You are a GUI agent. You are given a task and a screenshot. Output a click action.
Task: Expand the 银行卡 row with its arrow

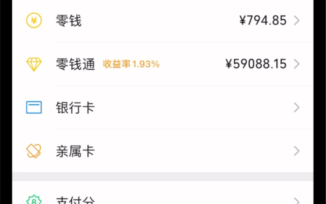[297, 107]
